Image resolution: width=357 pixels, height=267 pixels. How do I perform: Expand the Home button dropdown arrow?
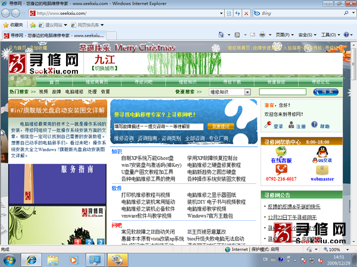(x=229, y=35)
